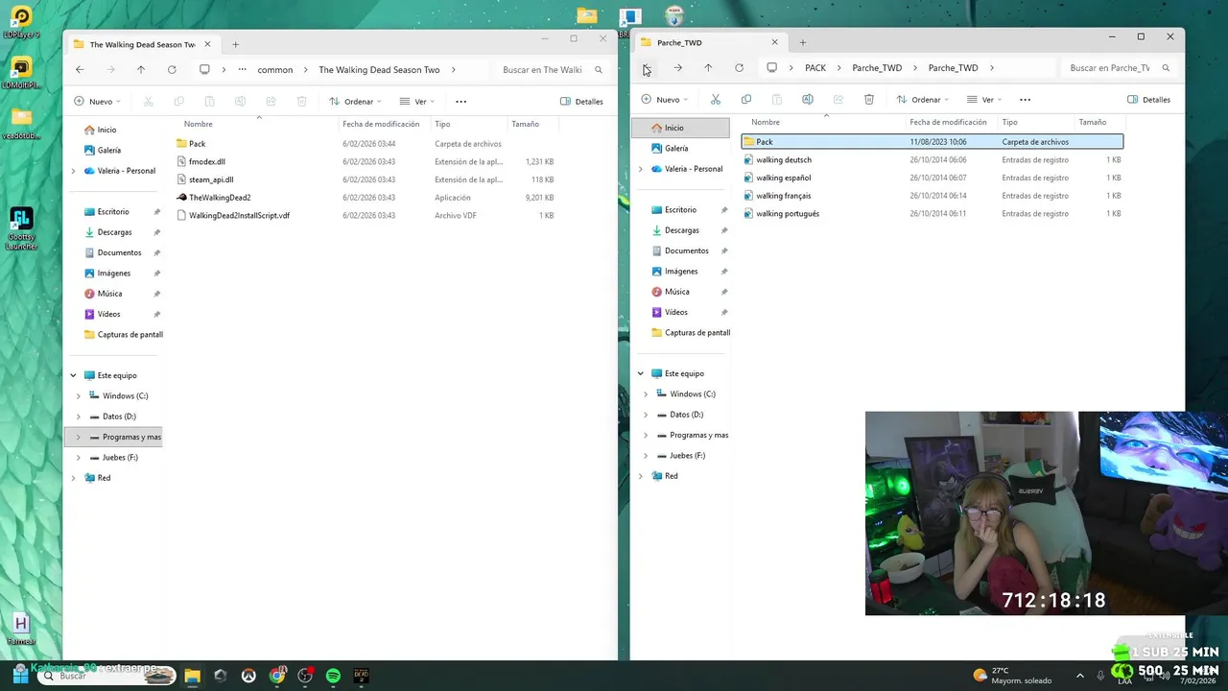
Task: Open the Dead game icon on taskbar
Action: (361, 676)
